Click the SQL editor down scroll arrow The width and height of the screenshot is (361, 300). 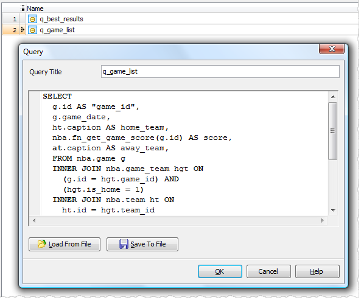coord(333,211)
